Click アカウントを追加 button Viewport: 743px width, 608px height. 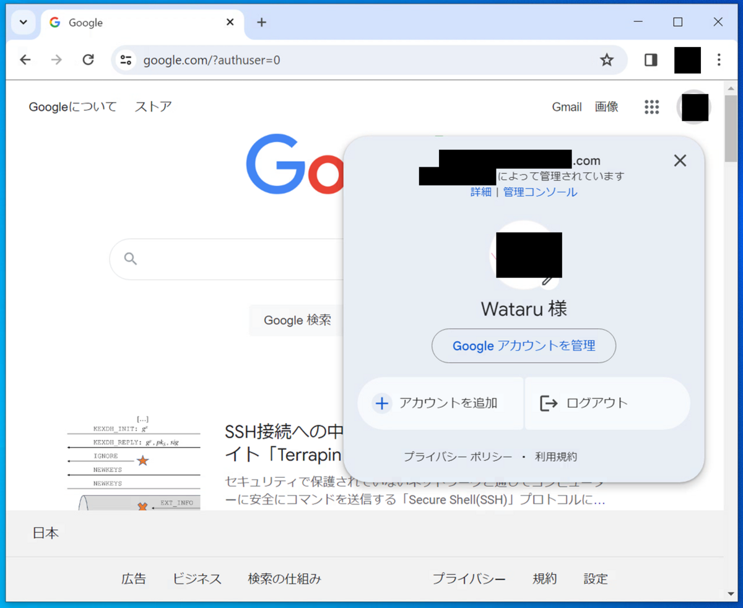pos(440,403)
